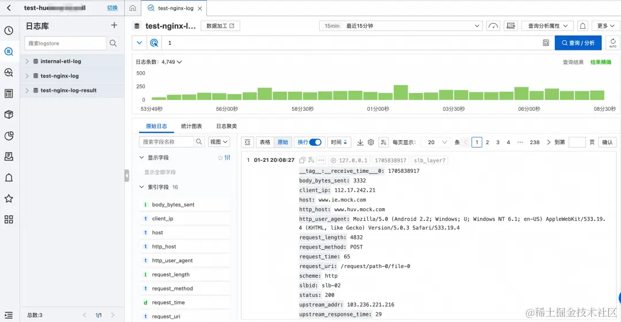Open the time history clock sidebar icon
This screenshot has width=621, height=322.
[x=9, y=30]
